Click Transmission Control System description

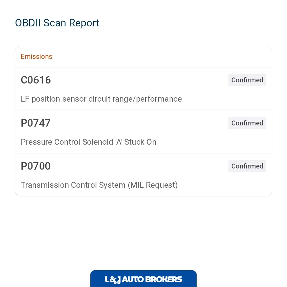point(99,185)
